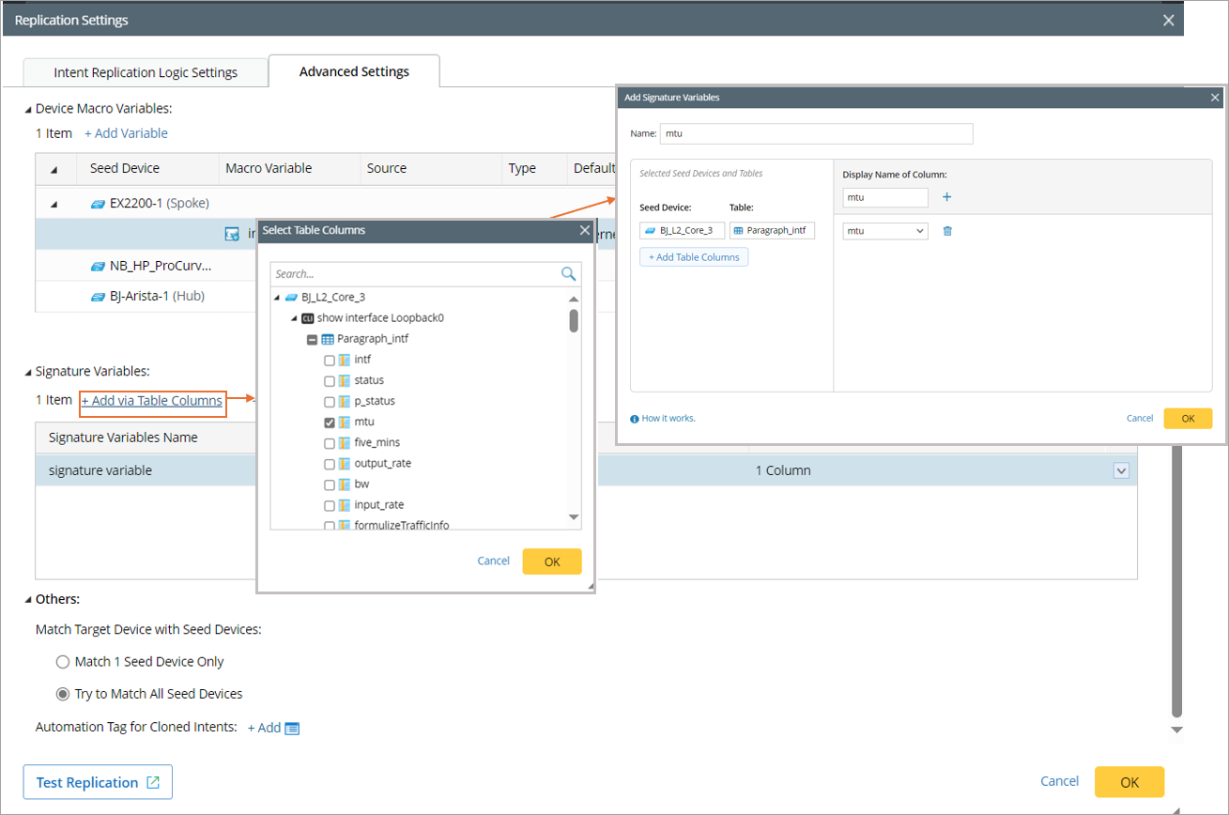Click the Paragraph_intf table icon in tree
The width and height of the screenshot is (1229, 815).
coord(328,339)
